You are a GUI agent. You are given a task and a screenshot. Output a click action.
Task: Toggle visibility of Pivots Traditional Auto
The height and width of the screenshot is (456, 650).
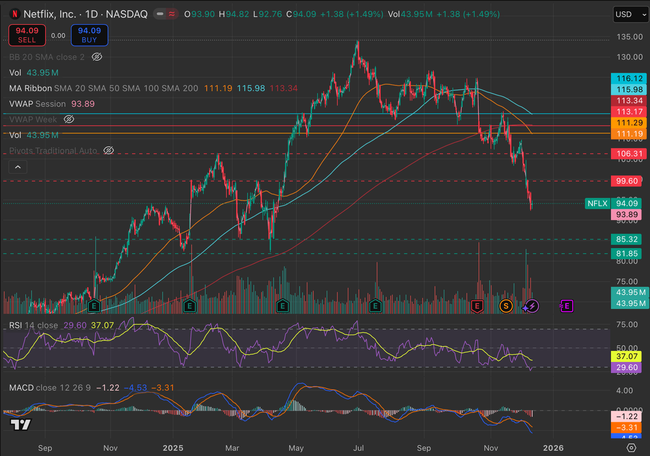(109, 150)
